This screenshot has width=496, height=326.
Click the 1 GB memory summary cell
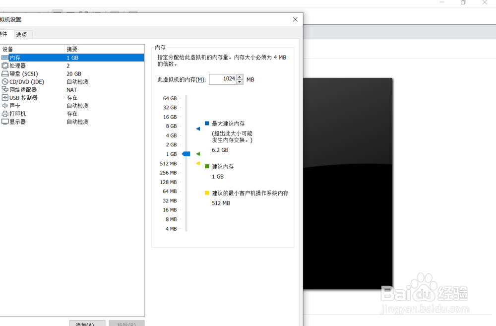click(72, 58)
